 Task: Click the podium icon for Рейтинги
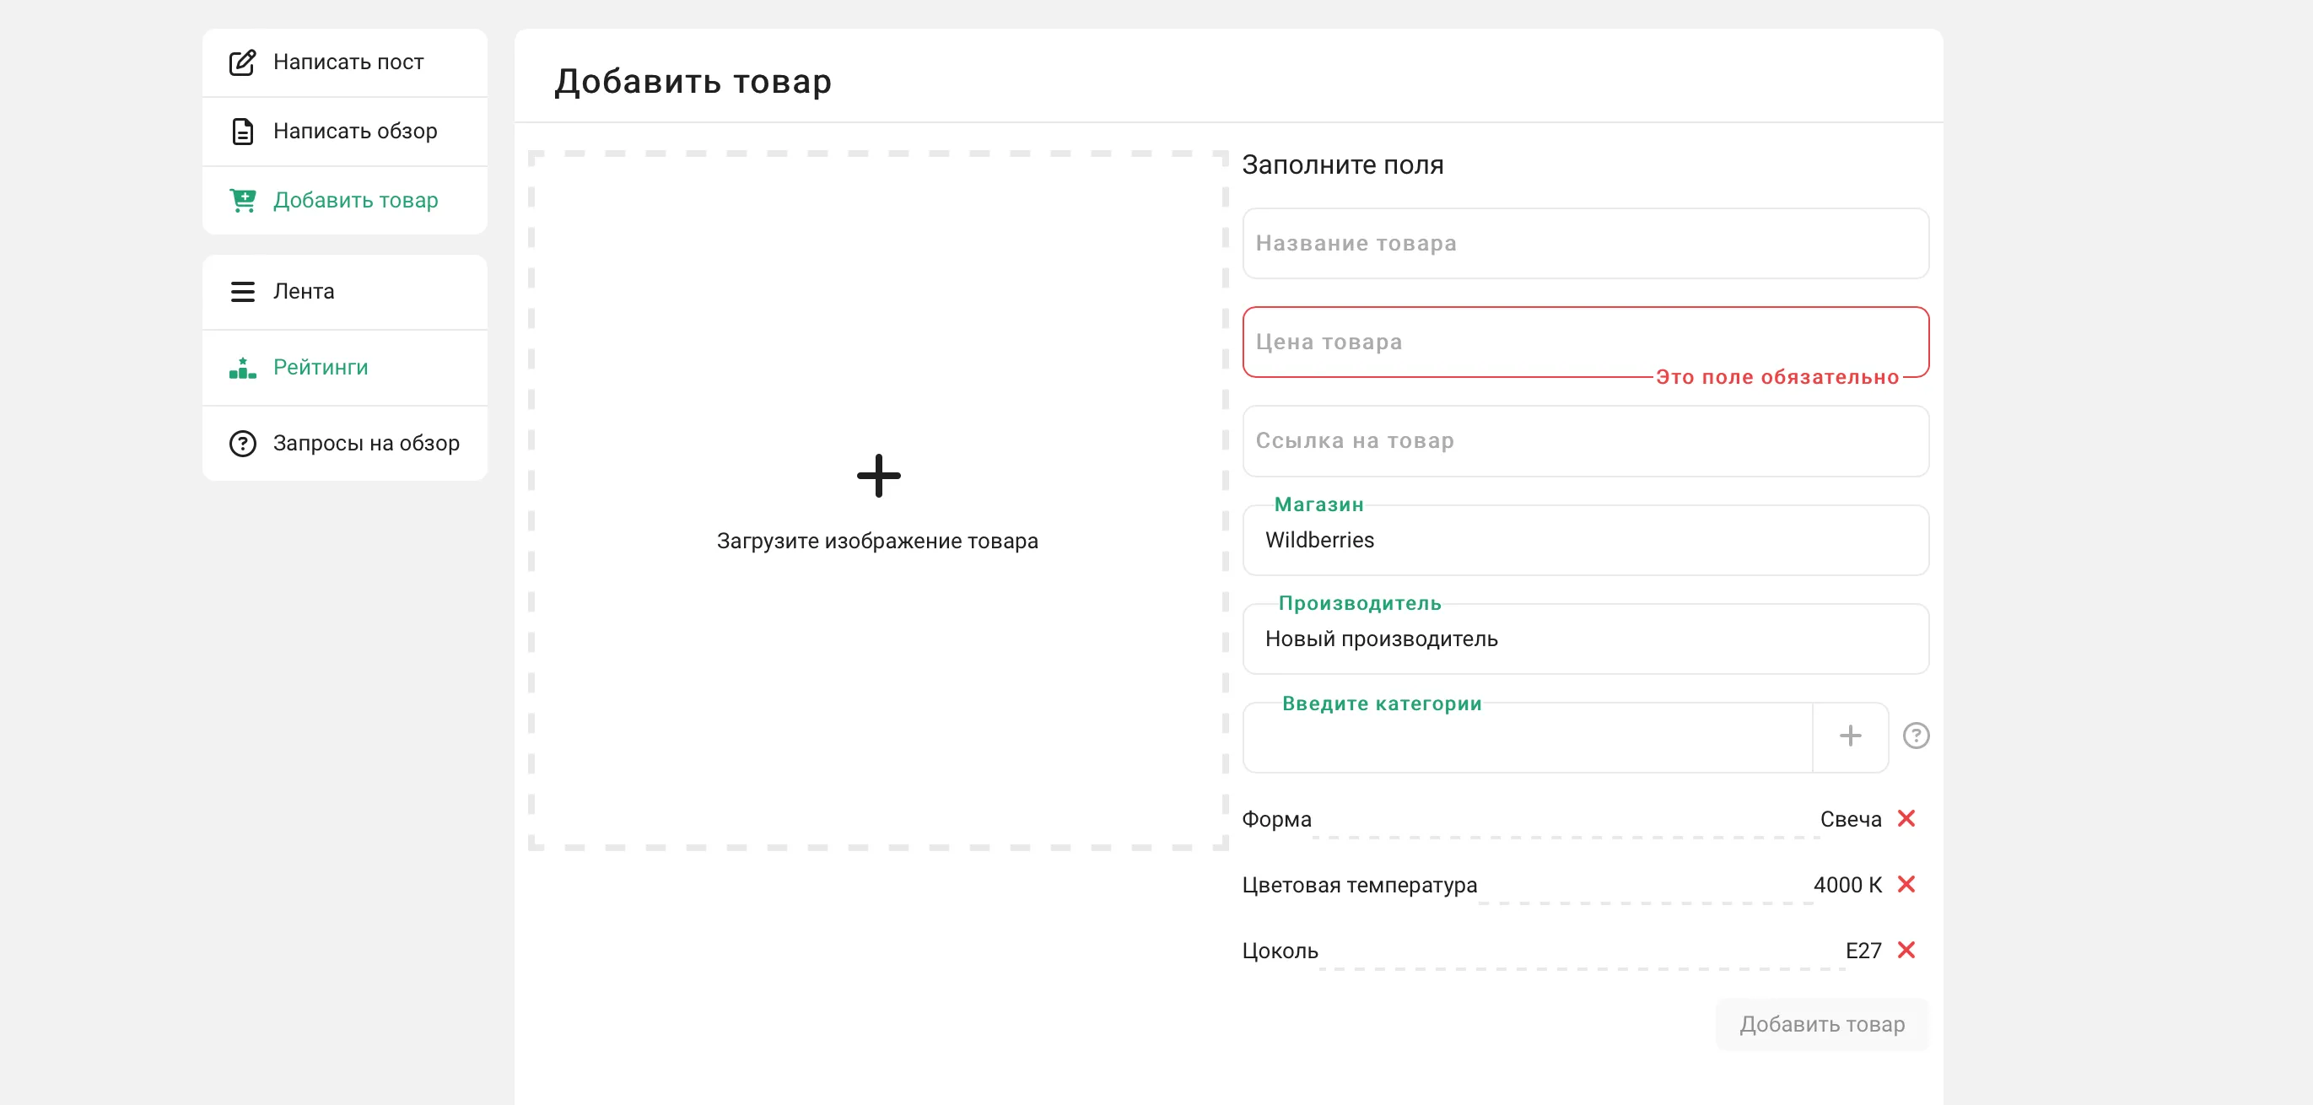(x=242, y=368)
